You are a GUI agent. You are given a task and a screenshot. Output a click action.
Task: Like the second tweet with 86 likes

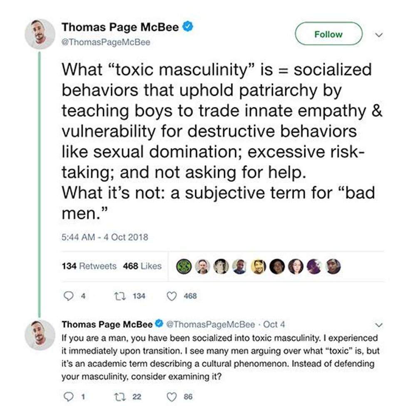(171, 396)
